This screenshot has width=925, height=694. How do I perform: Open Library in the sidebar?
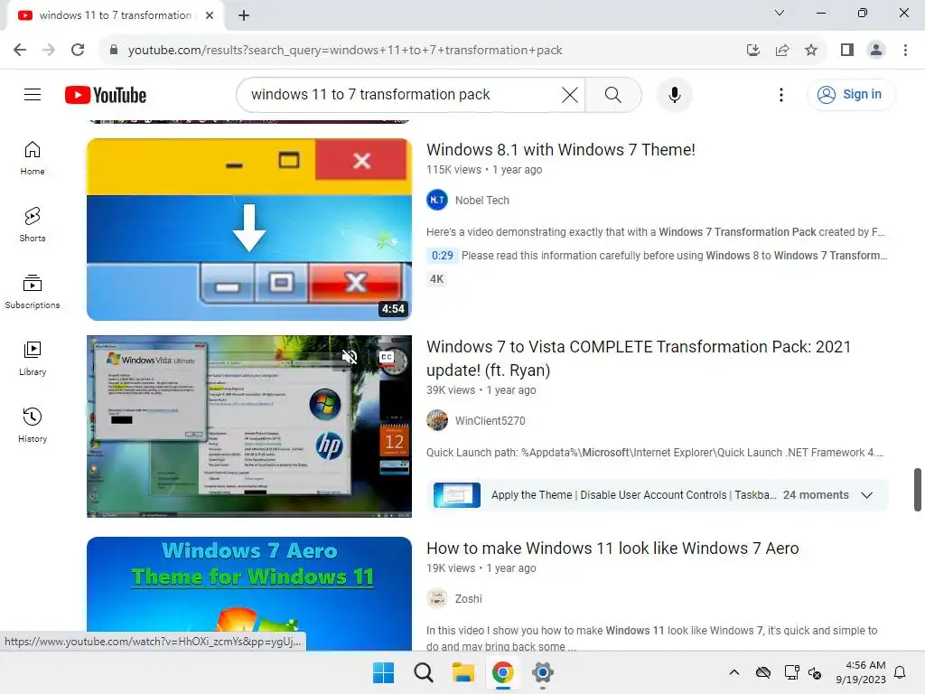pos(33,358)
